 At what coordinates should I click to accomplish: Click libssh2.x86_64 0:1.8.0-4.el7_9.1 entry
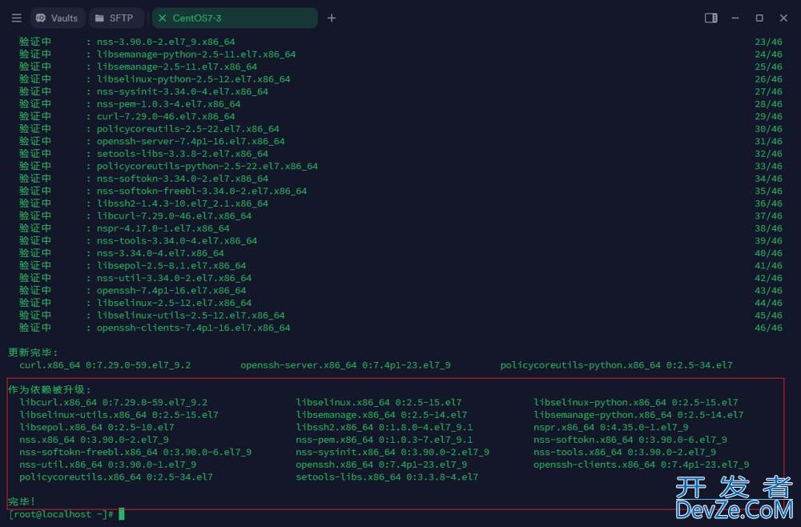[x=384, y=427]
